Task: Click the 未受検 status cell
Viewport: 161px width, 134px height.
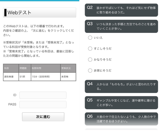Action: 68,77
